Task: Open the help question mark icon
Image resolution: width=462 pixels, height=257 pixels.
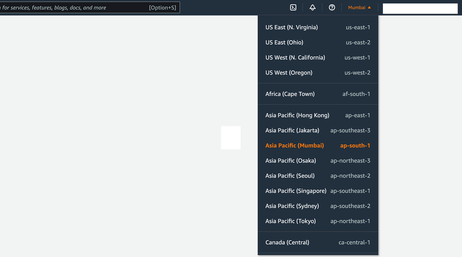Action: 332,8
